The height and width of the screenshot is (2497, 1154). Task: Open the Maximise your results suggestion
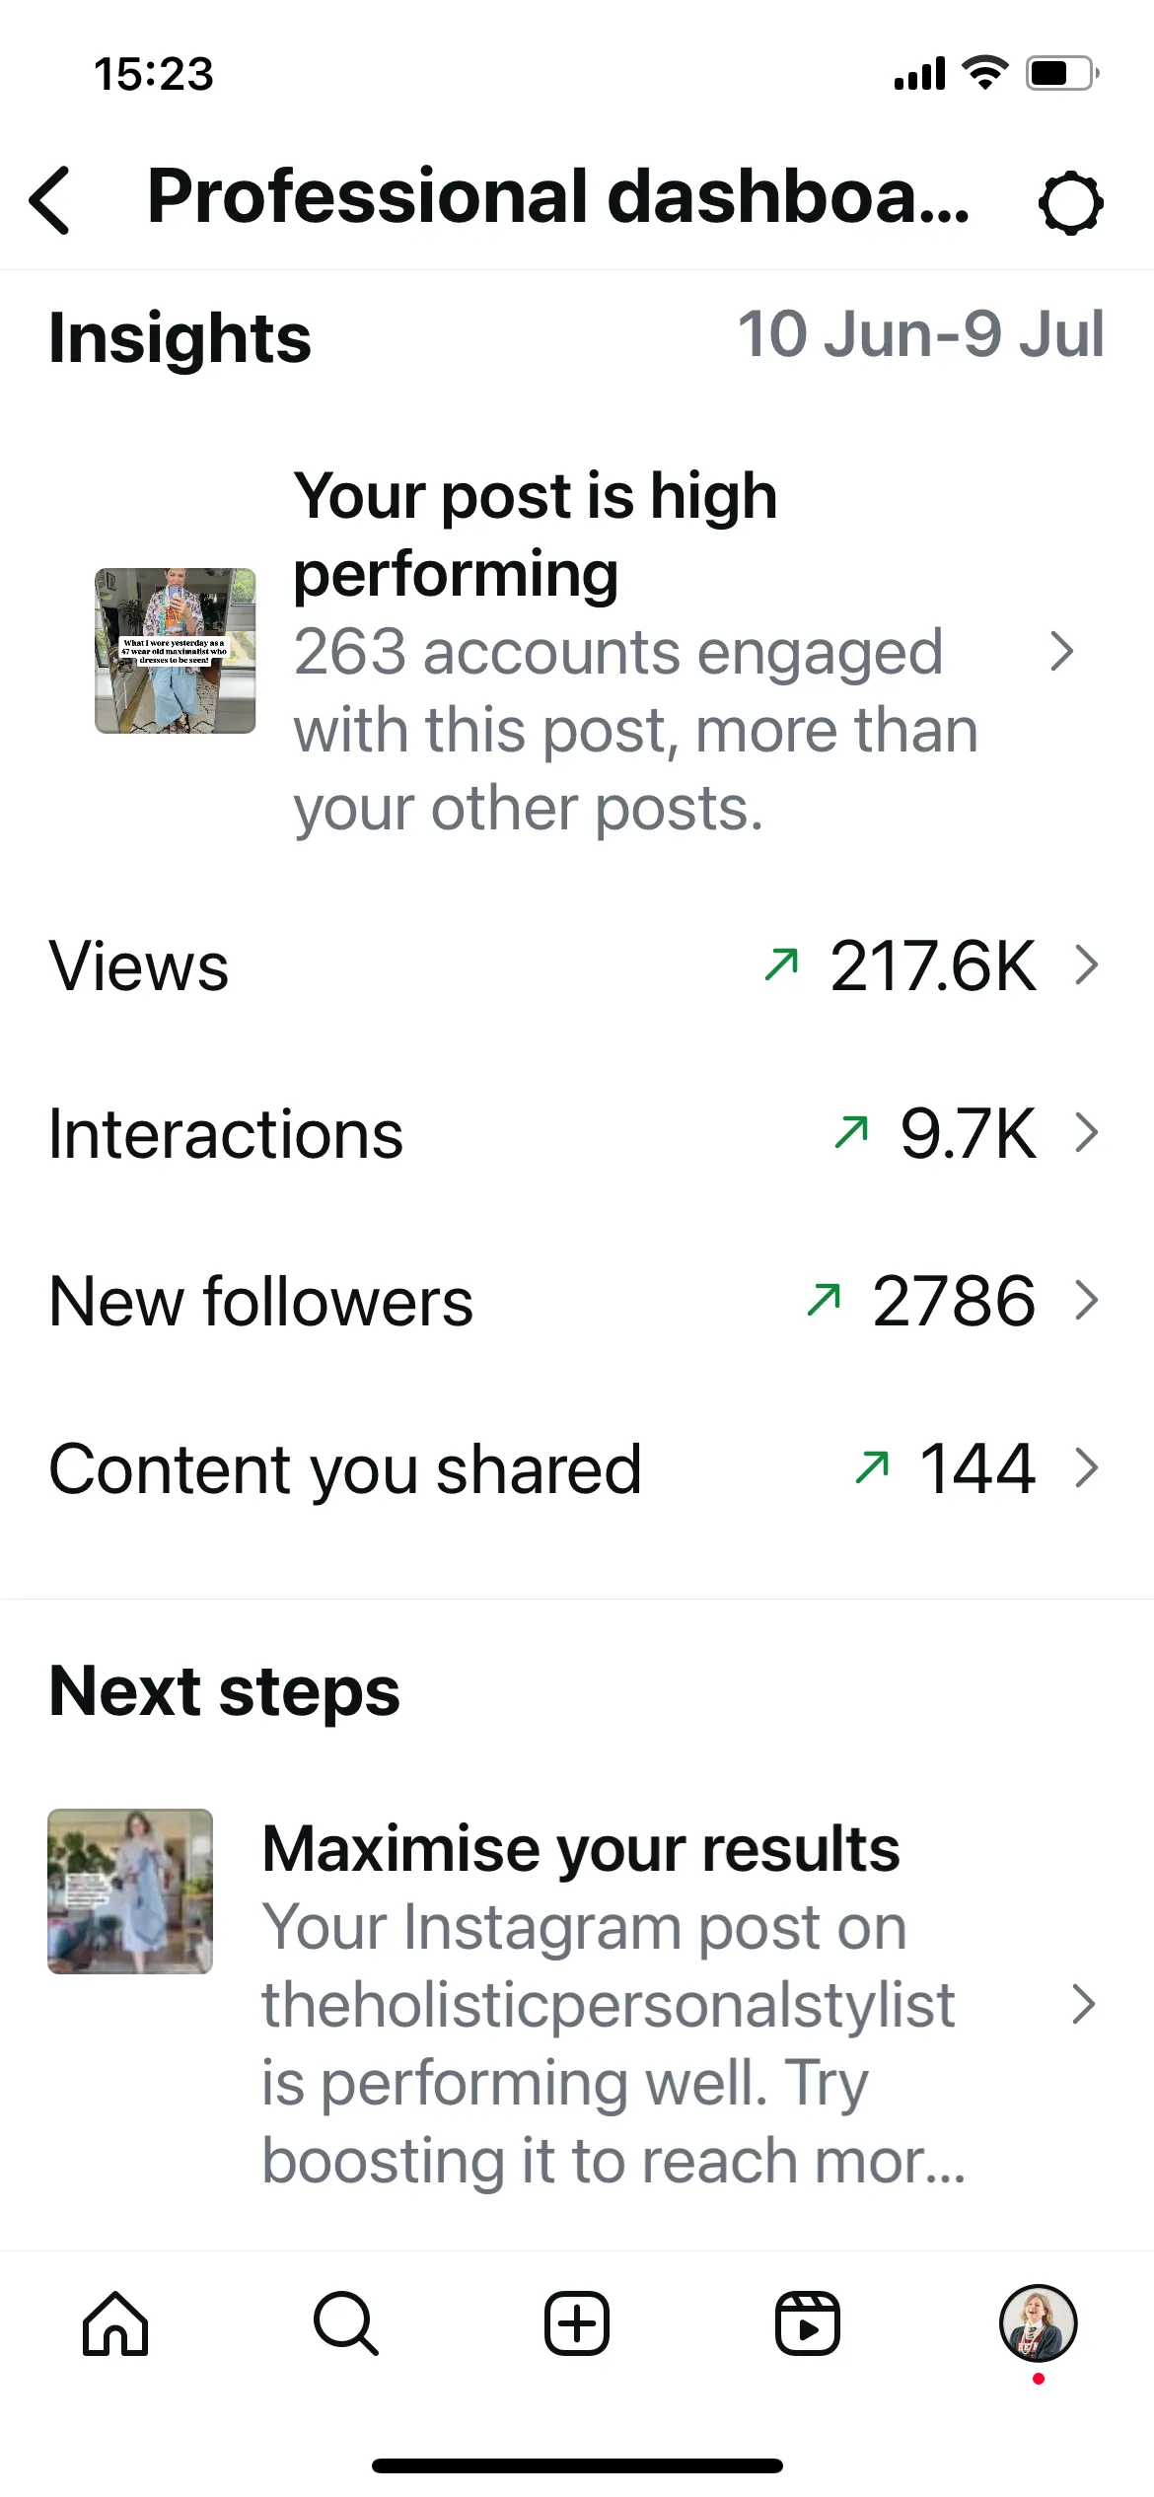click(x=577, y=2004)
